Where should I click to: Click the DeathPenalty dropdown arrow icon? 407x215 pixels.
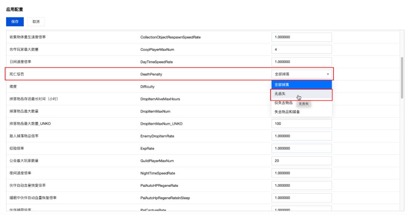[327, 75]
